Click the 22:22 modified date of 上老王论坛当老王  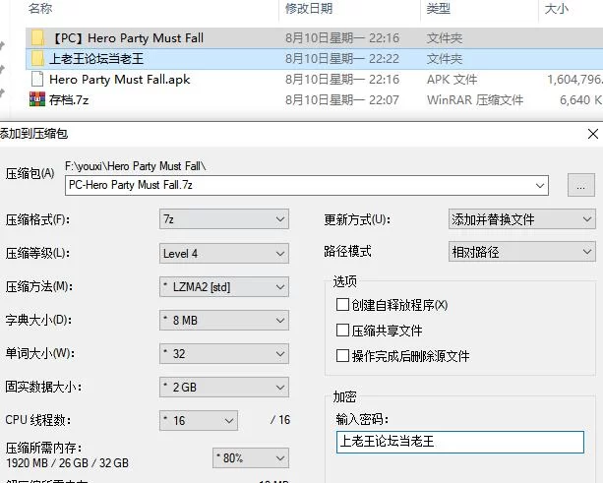pyautogui.click(x=342, y=59)
